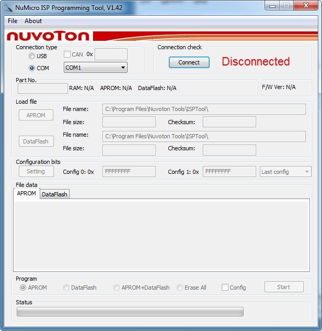Viewport: 322px width, 331px height.
Task: Click the DataFlash load file button
Action: tap(36, 141)
